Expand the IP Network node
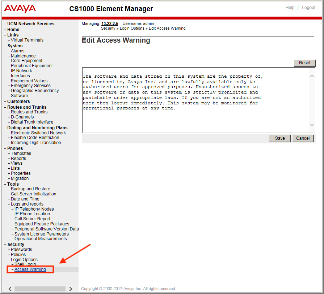Image resolution: width=324 pixels, height=294 pixels. click(x=9, y=71)
